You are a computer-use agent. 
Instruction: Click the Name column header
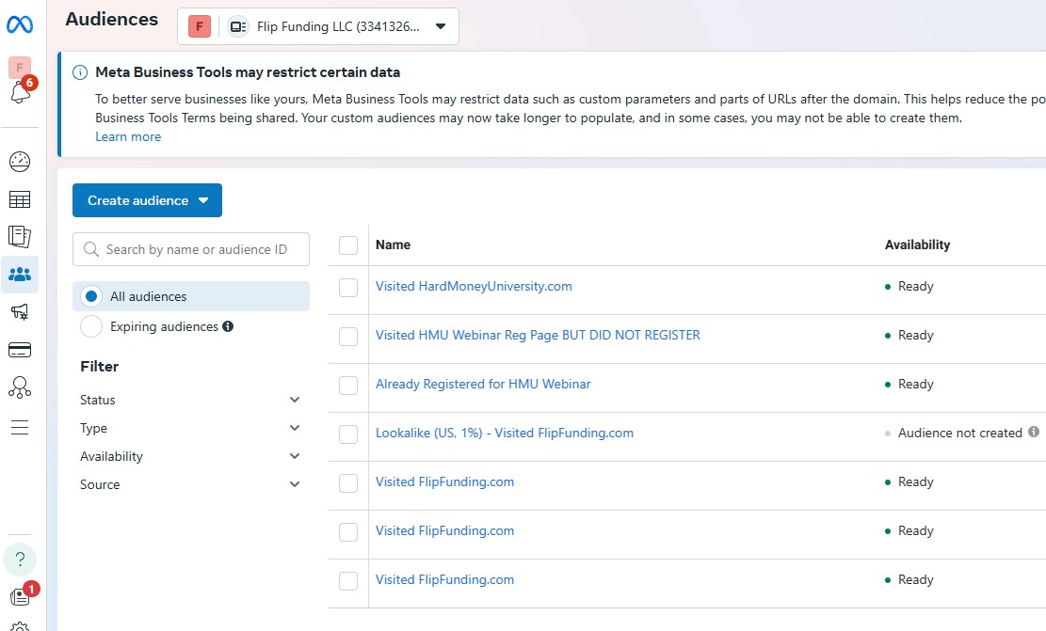point(393,245)
